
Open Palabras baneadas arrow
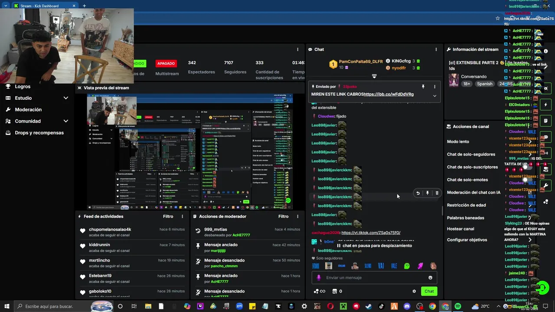pyautogui.click(x=530, y=218)
